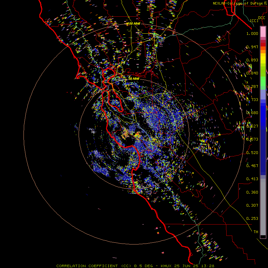Image resolution: width=268 pixels, height=268 pixels.
Task: Pick the dark red segment of the color bar
Action: coord(263,45)
